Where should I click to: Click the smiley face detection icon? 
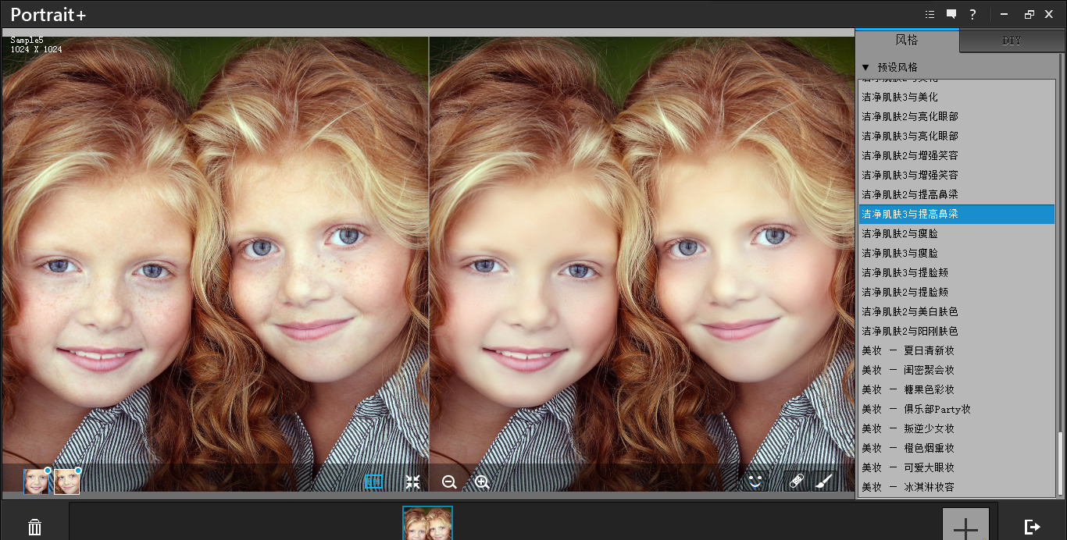point(755,481)
